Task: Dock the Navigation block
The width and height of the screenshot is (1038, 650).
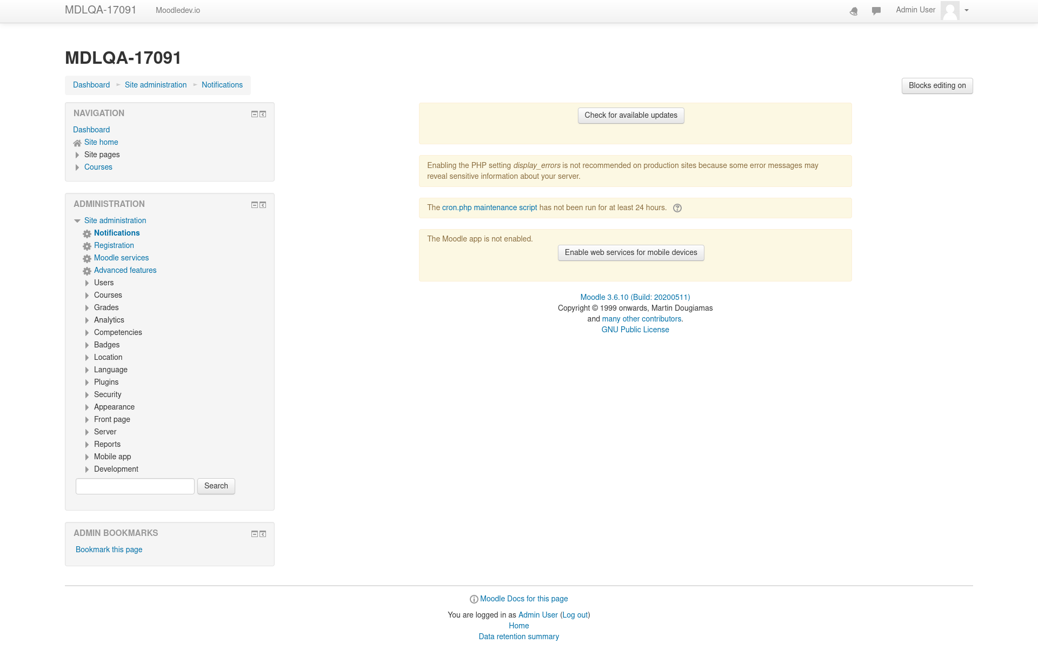Action: (x=263, y=114)
